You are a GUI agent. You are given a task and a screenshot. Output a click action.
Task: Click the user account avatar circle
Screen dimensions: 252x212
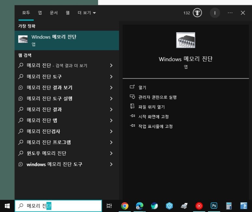215,13
